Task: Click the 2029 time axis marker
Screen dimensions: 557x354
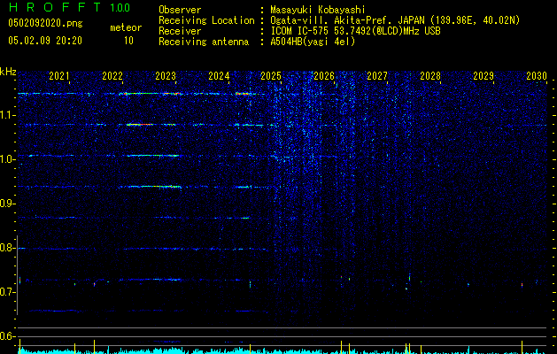Action: click(484, 76)
